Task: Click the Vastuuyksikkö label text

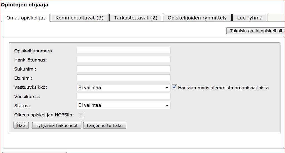Action: tap(31, 87)
